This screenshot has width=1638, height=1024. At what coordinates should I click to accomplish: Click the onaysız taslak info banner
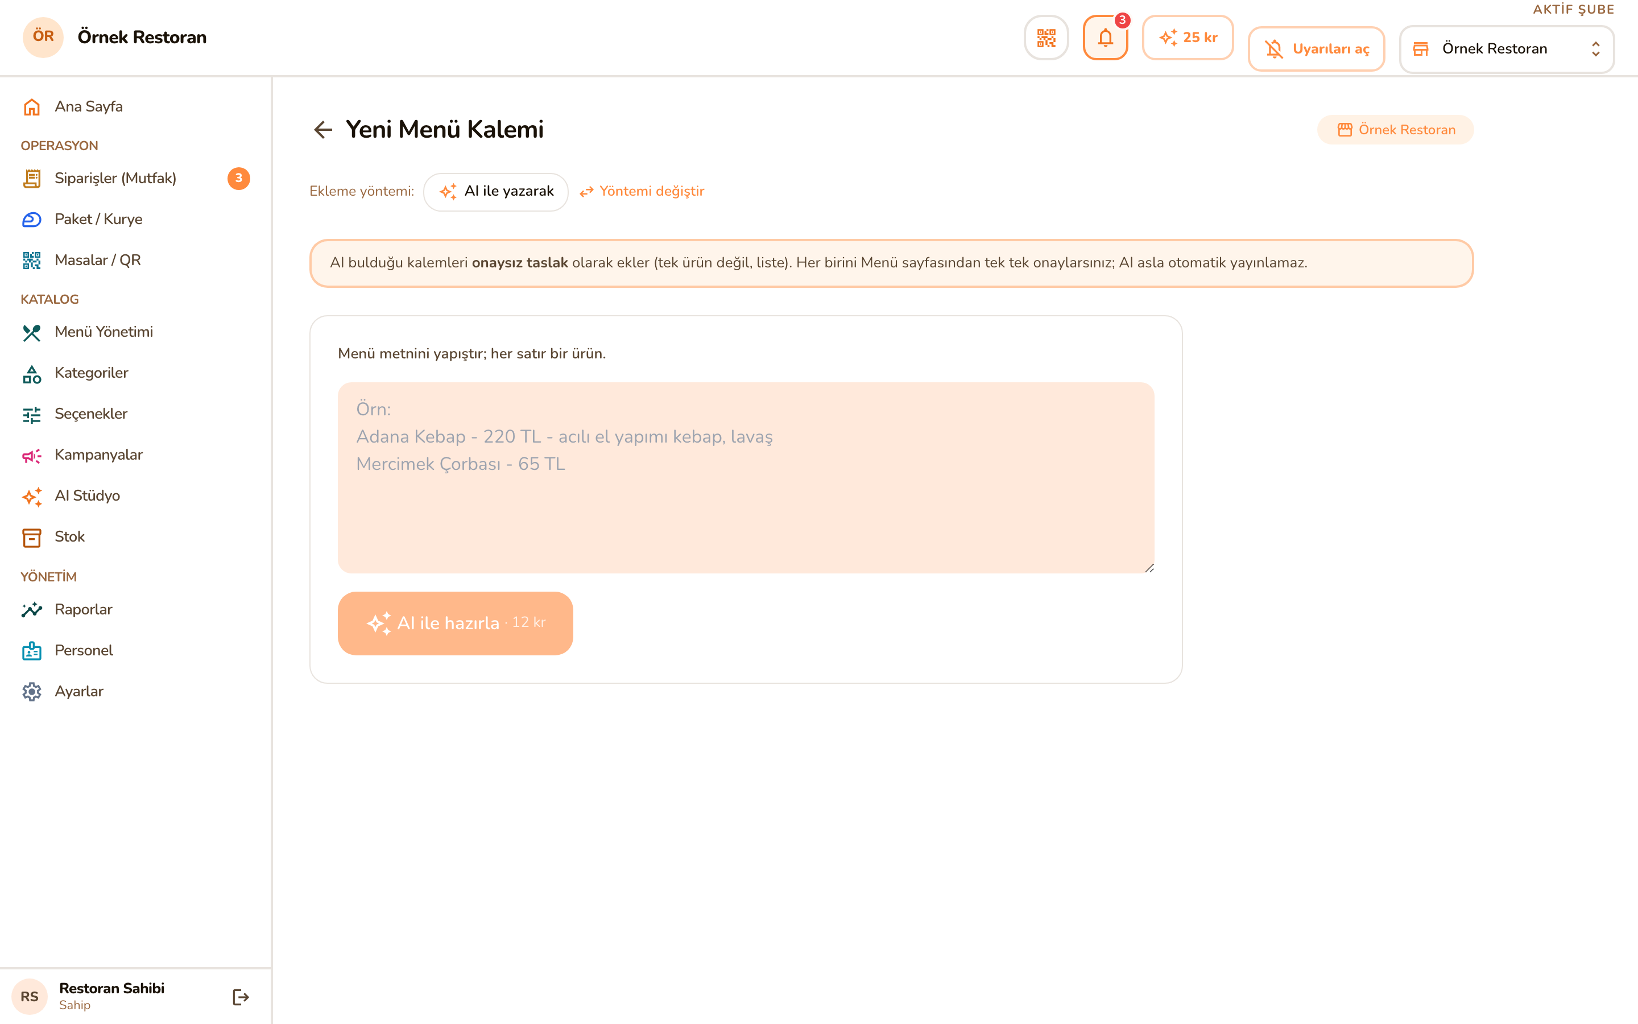tap(891, 263)
